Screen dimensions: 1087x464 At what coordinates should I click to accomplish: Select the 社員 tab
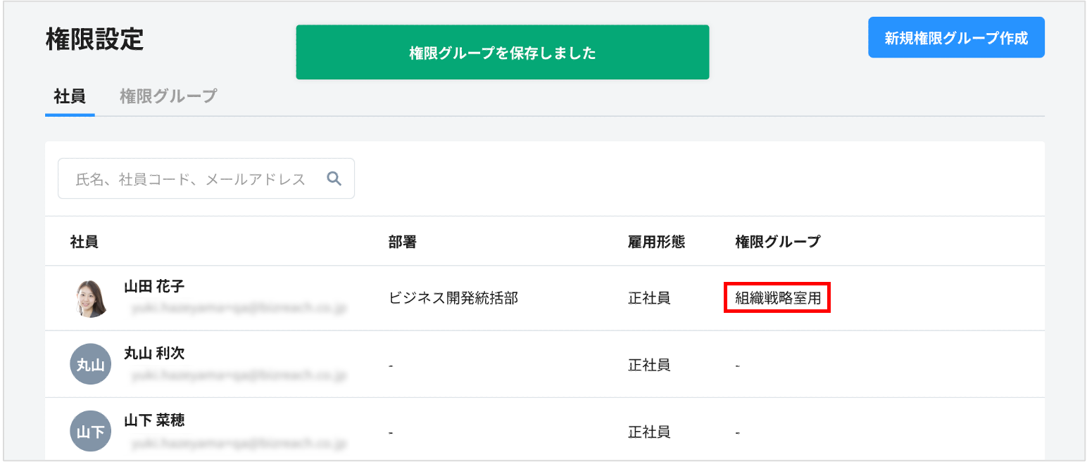(69, 96)
